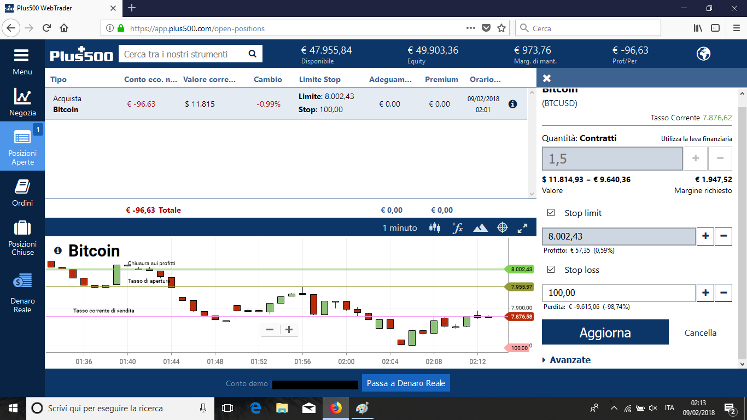Show Bitcoin position info icon in table row

coord(512,104)
